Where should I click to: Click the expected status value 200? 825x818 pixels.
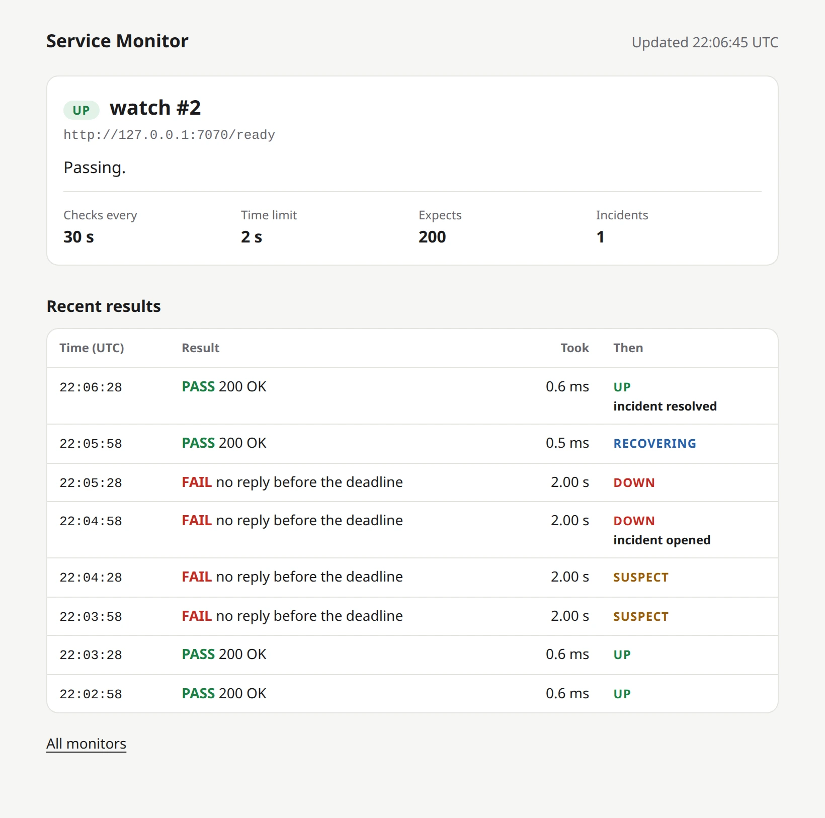432,237
